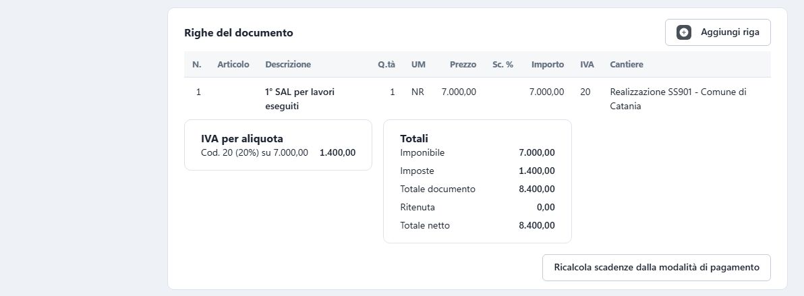Open row description 1° SAL per lavori eseguiti

coord(300,100)
